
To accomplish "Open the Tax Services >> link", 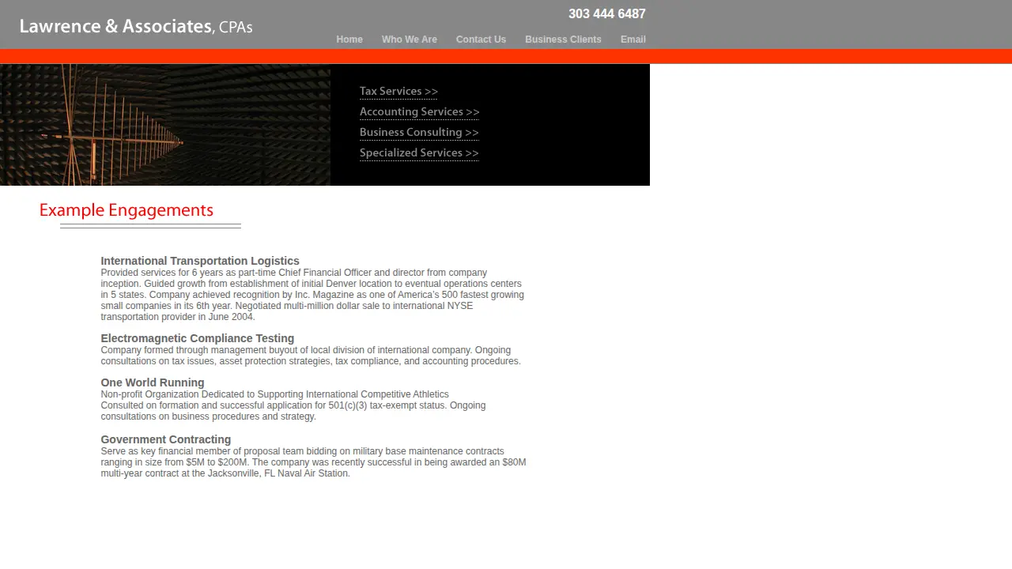I will [398, 92].
